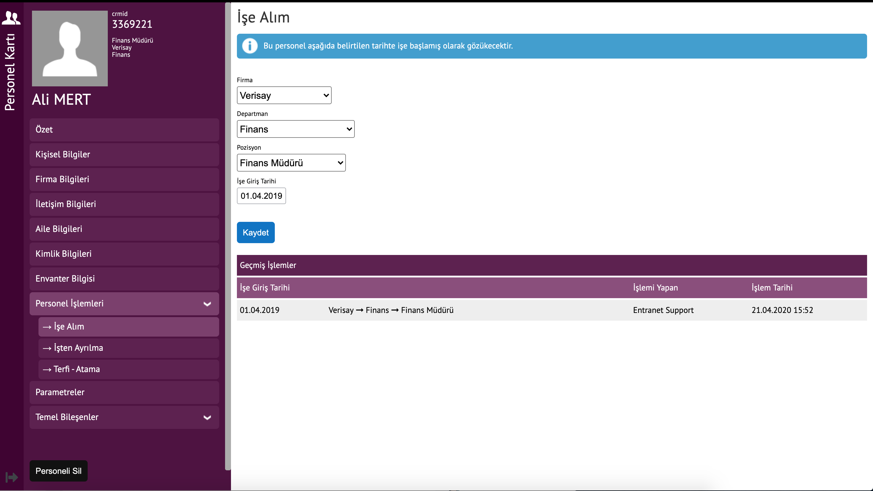
Task: Click Verisay → Finans → Finans Müdürü cell
Action: (x=391, y=310)
